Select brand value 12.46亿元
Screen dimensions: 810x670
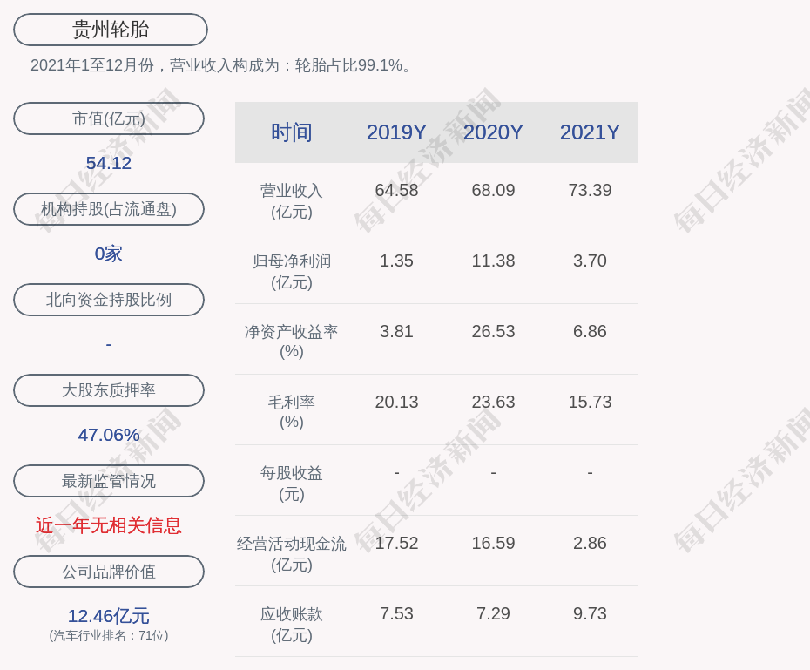coord(109,616)
